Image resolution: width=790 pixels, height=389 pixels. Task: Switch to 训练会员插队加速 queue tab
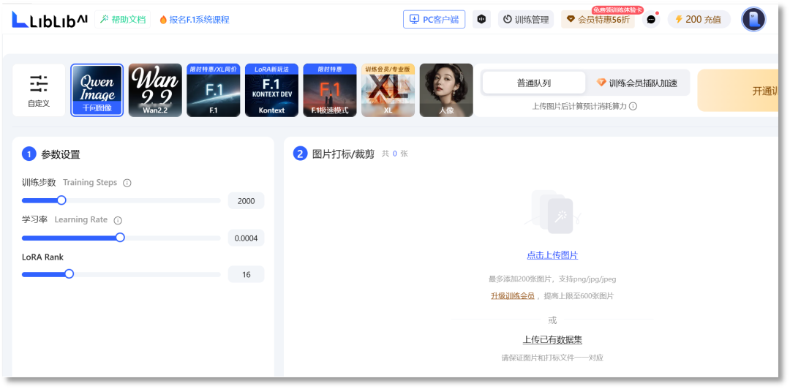(x=637, y=83)
